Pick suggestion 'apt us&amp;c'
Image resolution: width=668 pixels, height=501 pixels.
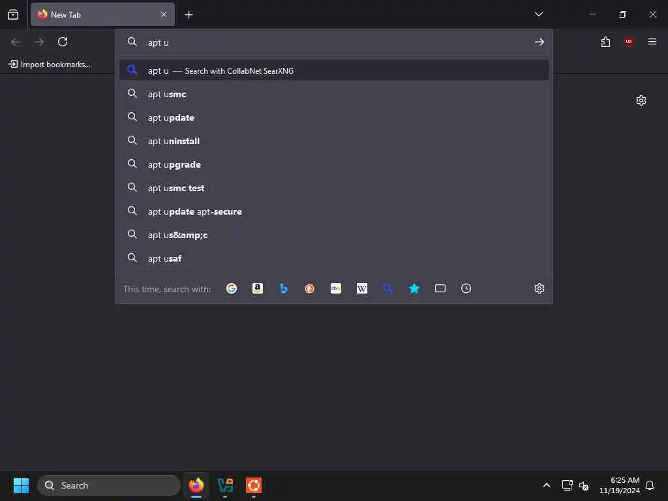click(x=334, y=235)
